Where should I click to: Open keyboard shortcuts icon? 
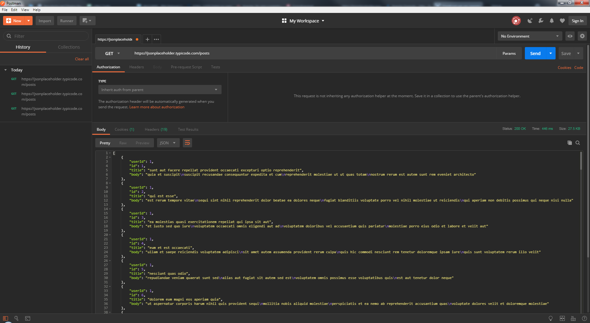(x=573, y=318)
